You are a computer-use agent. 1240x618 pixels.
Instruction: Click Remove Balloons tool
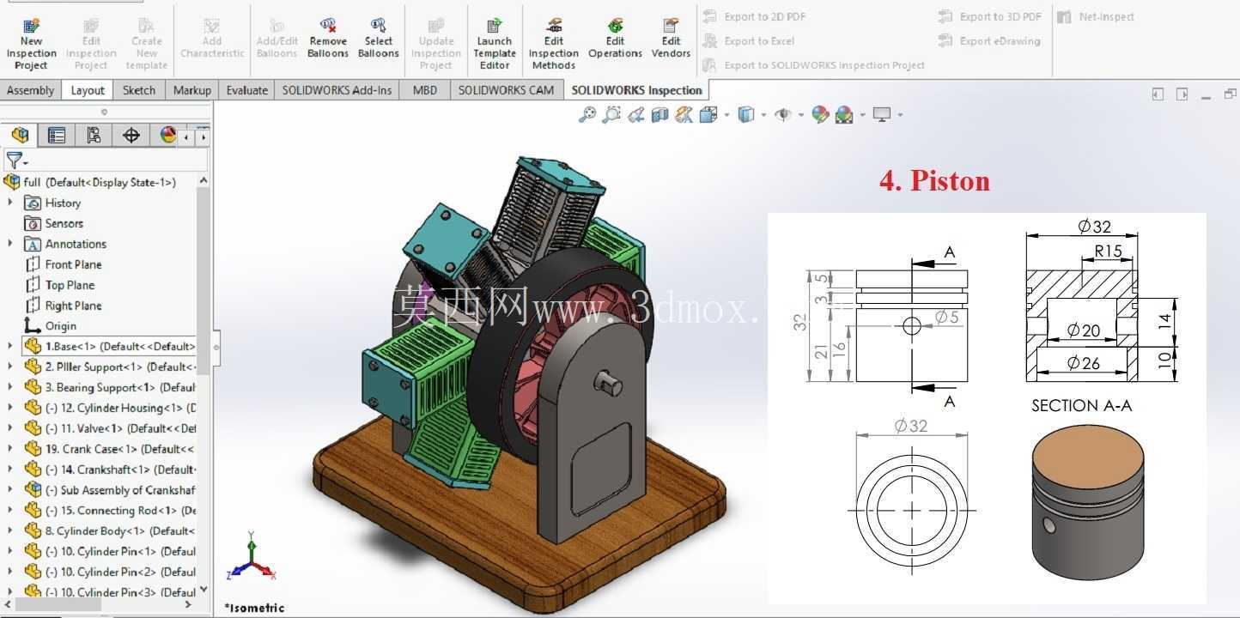click(x=328, y=38)
